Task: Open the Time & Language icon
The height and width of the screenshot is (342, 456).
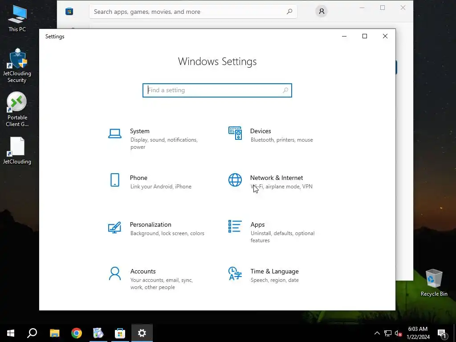Action: point(235,273)
